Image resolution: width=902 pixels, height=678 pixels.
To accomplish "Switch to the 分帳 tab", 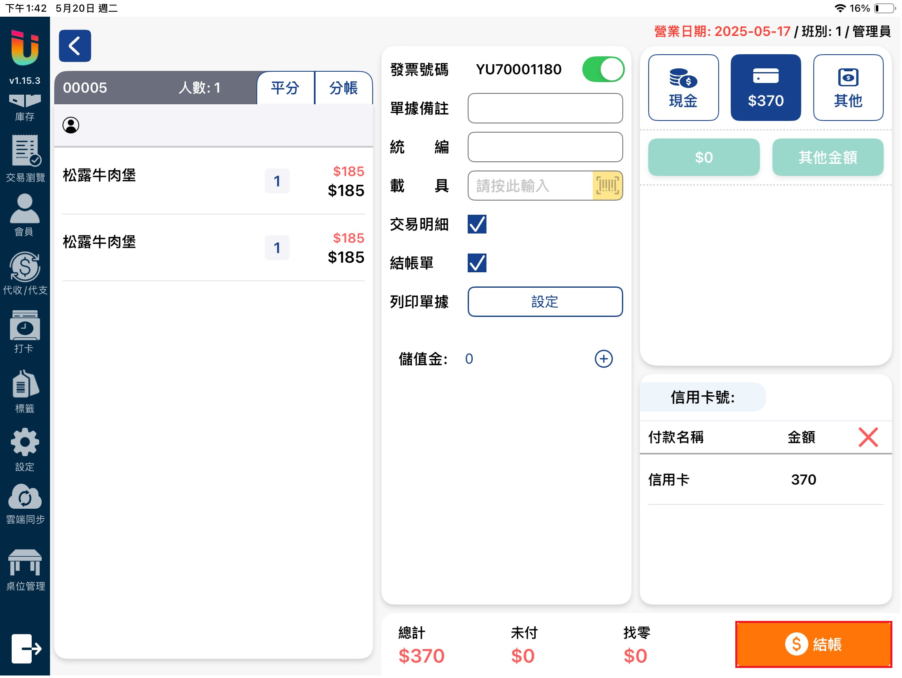I will pyautogui.click(x=343, y=88).
